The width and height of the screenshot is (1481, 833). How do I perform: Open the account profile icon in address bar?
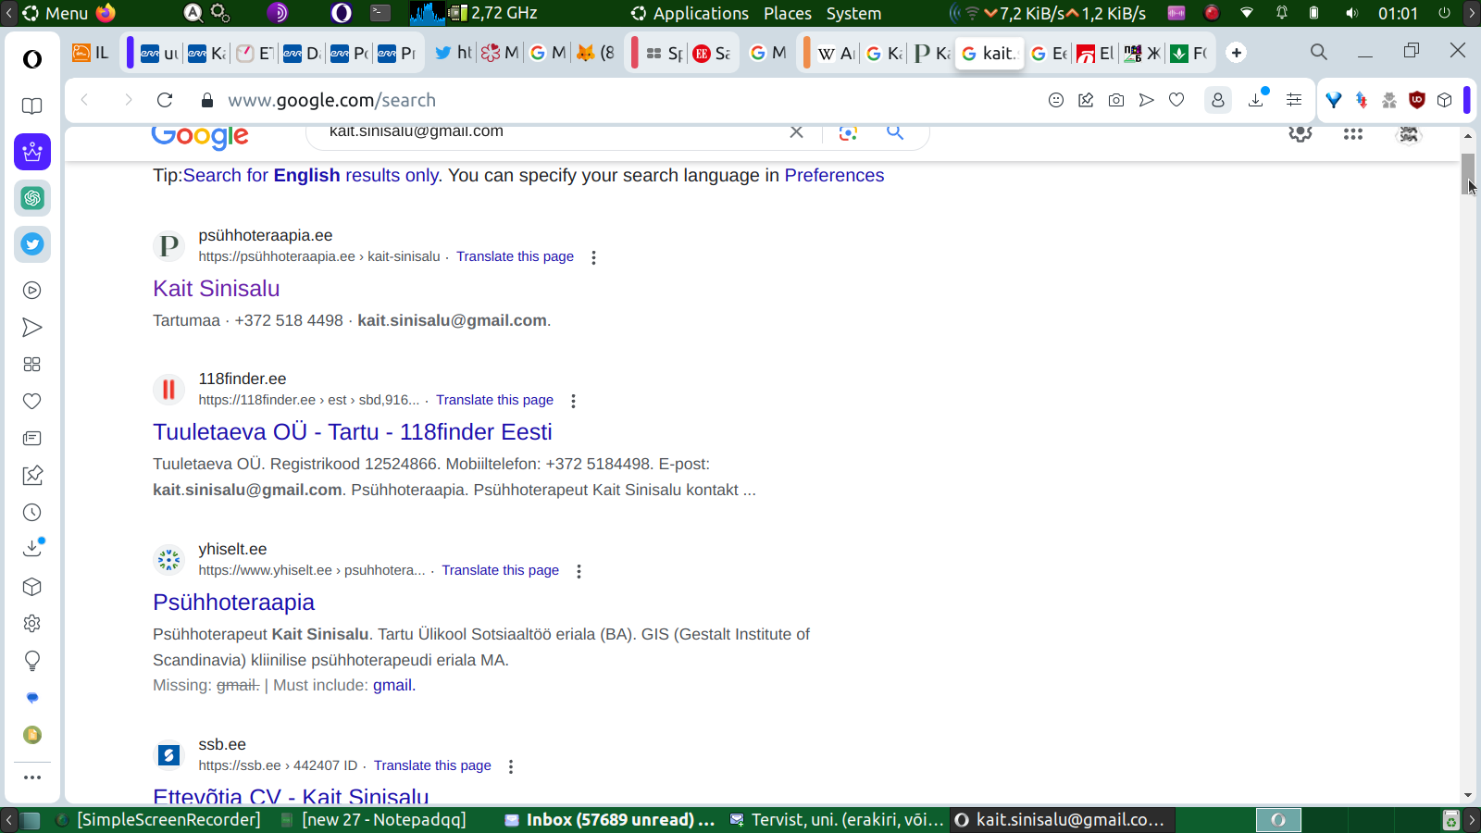pos(1218,100)
